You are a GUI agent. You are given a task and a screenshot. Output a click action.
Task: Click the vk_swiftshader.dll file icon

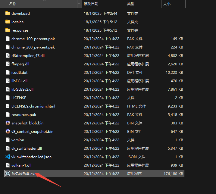pyautogui.click(x=8, y=148)
